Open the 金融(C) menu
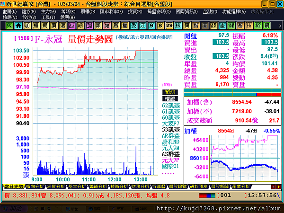Viewport: 284px width, 213px height. tap(210, 12)
